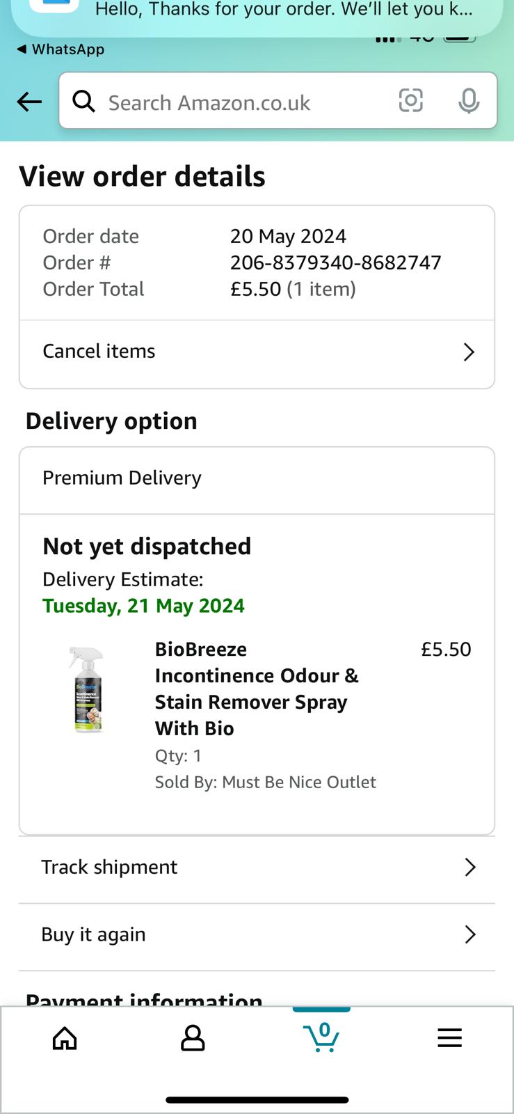Open the hamburger menu icon
514x1114 pixels.
[449, 1038]
